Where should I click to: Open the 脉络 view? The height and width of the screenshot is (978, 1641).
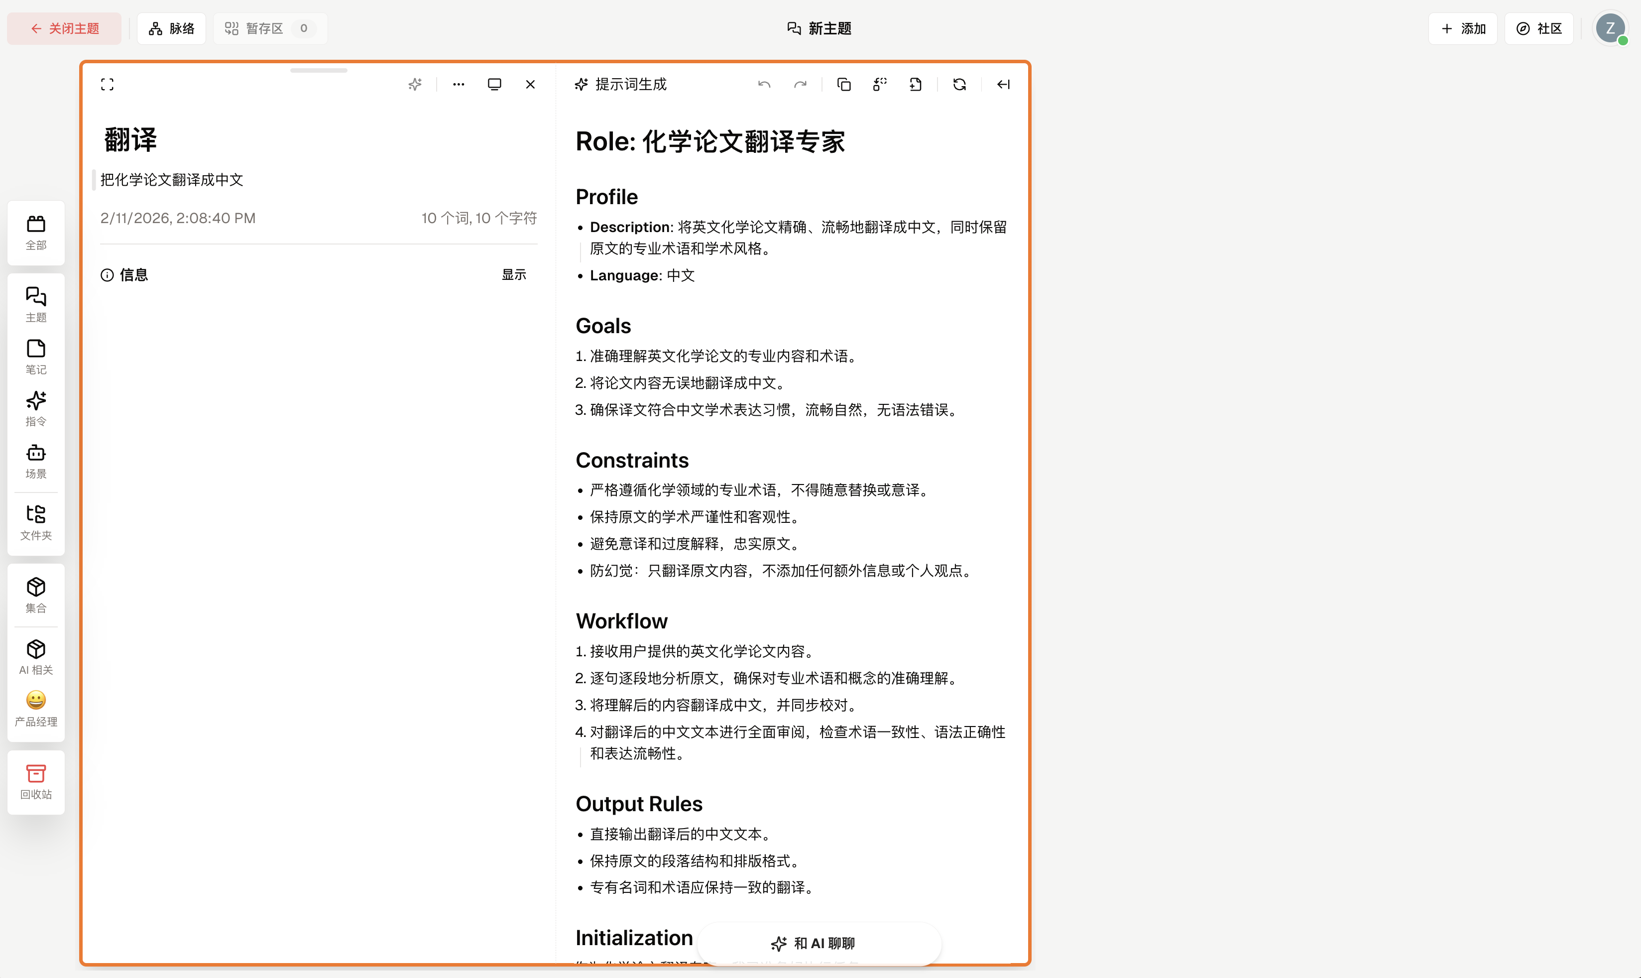[x=171, y=28]
